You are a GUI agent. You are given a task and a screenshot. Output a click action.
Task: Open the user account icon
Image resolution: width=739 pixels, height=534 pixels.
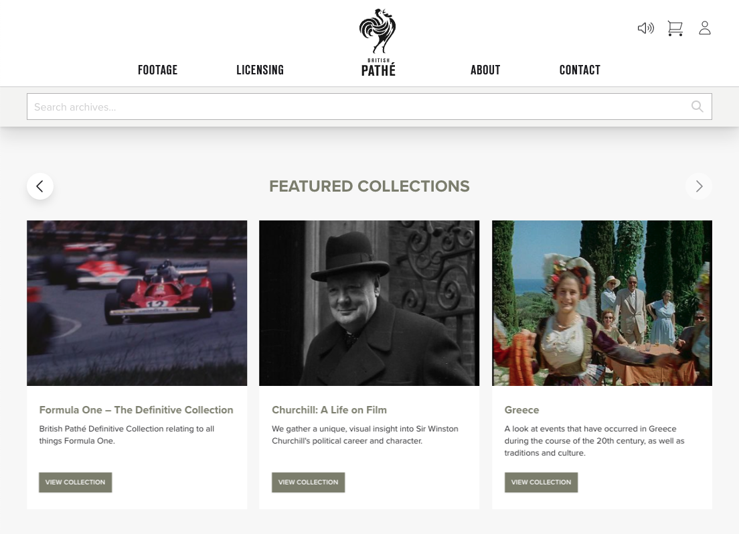pos(704,28)
